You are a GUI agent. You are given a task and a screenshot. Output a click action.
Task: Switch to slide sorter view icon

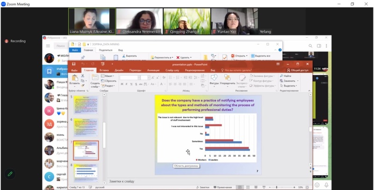tap(248, 187)
